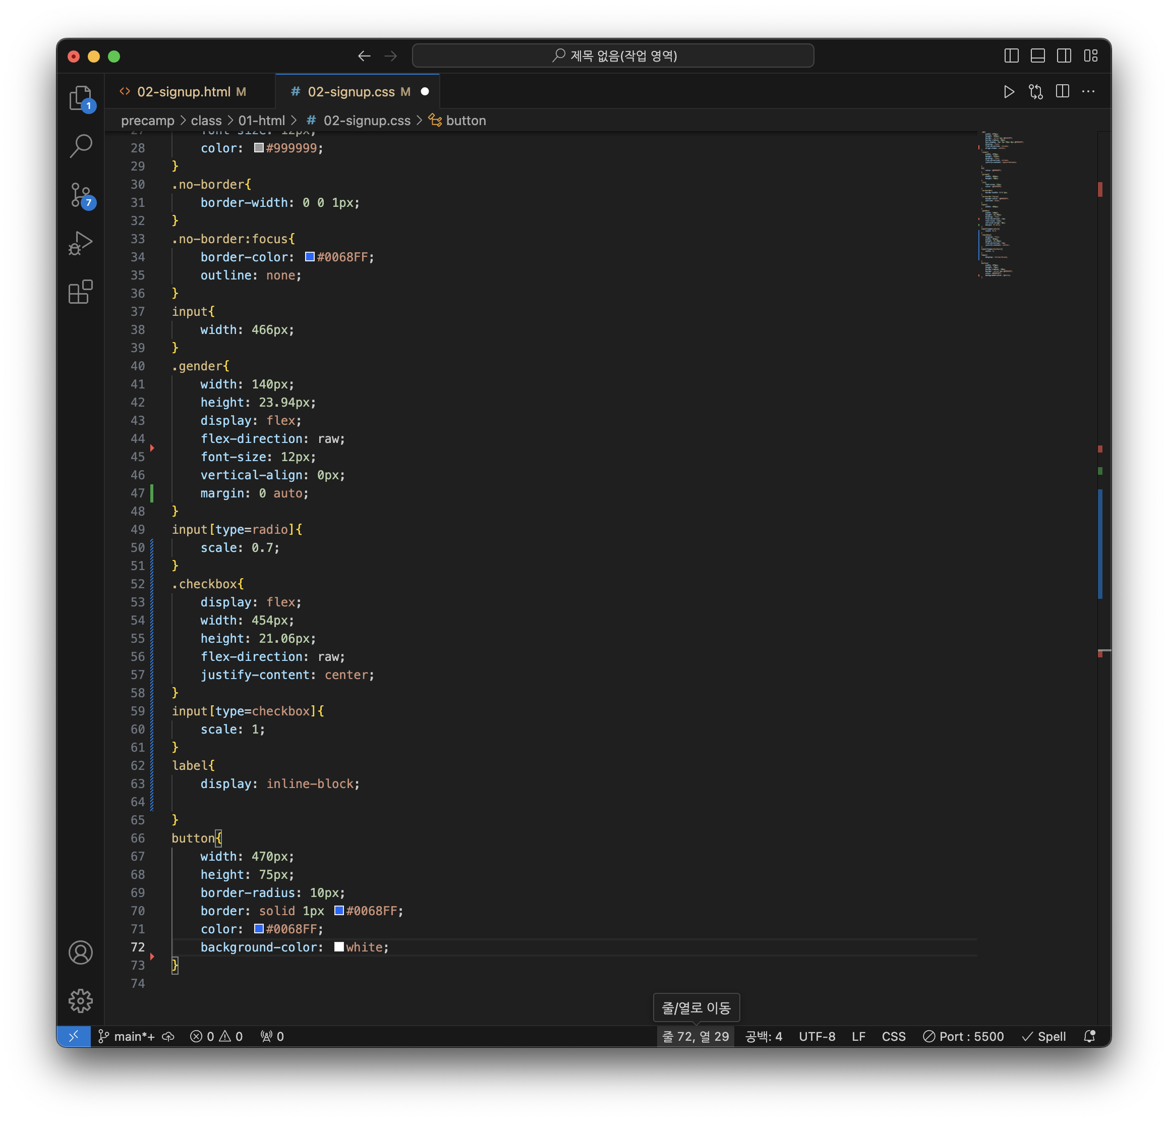Screen dimensions: 1168x1122
Task: Click the 'margin: 0 auto' line
Action: point(255,493)
